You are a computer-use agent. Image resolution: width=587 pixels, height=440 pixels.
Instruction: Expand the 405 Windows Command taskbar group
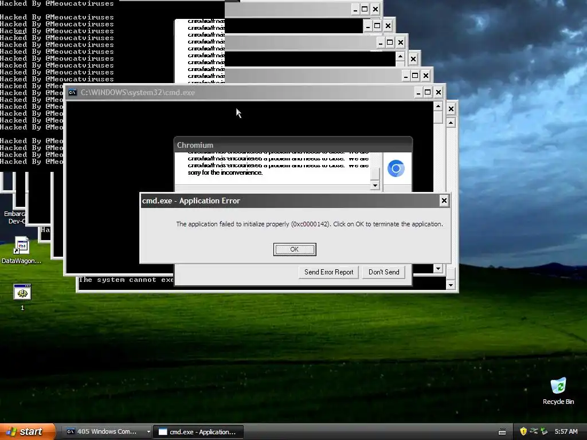148,432
